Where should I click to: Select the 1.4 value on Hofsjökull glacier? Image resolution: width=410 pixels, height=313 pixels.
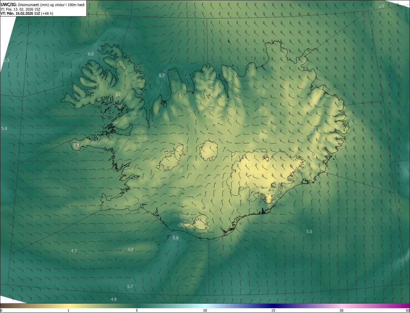(208, 151)
